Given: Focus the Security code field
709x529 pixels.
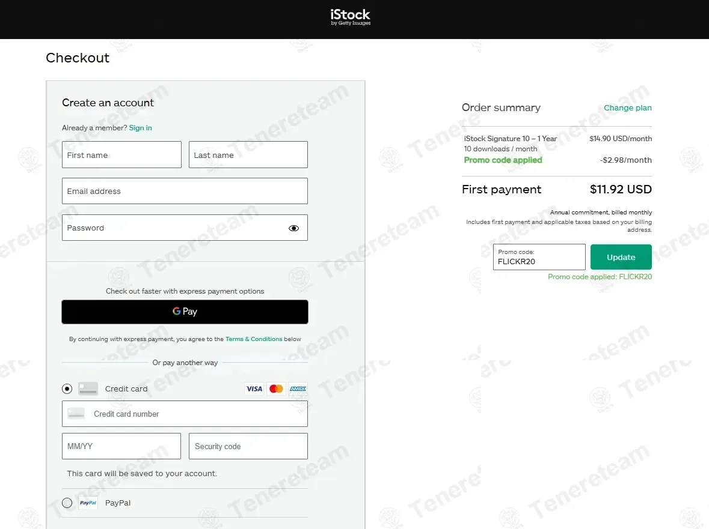Looking at the screenshot, I should pos(248,446).
